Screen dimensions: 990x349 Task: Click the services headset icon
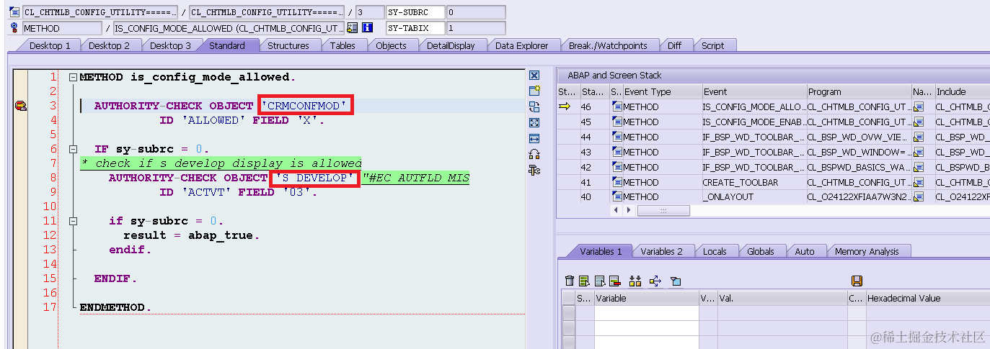coord(534,153)
